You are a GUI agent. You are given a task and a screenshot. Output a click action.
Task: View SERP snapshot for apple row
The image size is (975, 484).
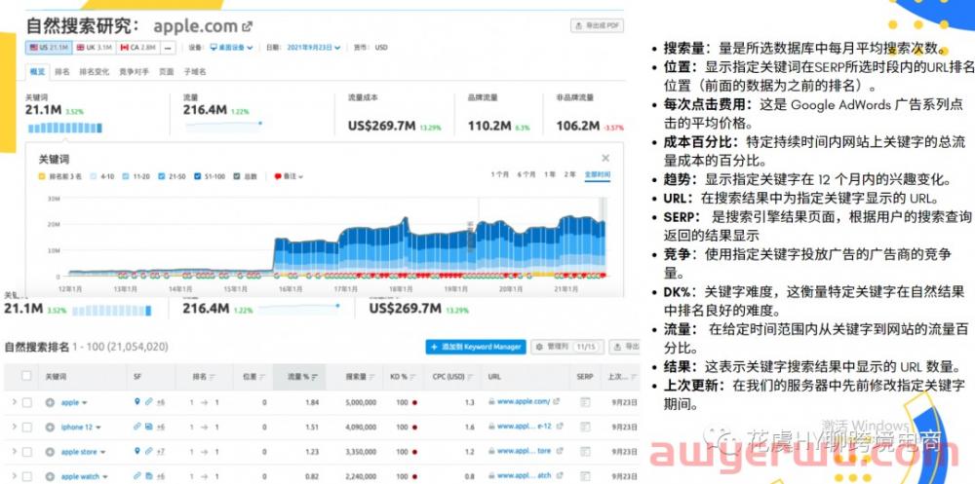point(584,402)
